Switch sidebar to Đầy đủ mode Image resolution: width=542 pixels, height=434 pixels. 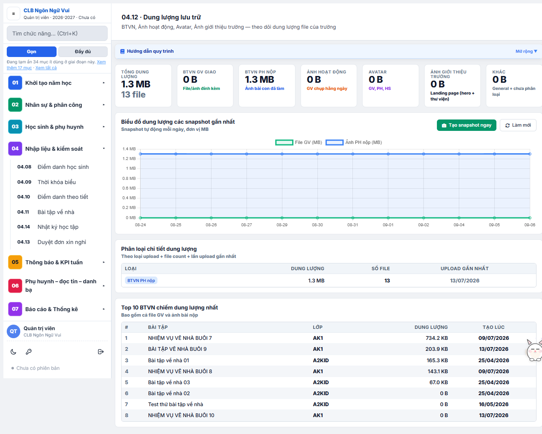coord(83,52)
